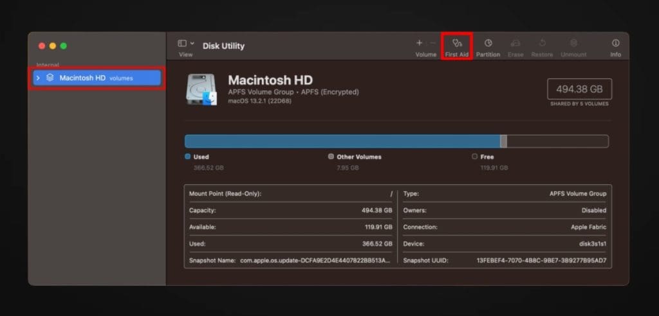Click the Macintosh HD disk image icon
Image resolution: width=659 pixels, height=316 pixels.
coord(201,89)
